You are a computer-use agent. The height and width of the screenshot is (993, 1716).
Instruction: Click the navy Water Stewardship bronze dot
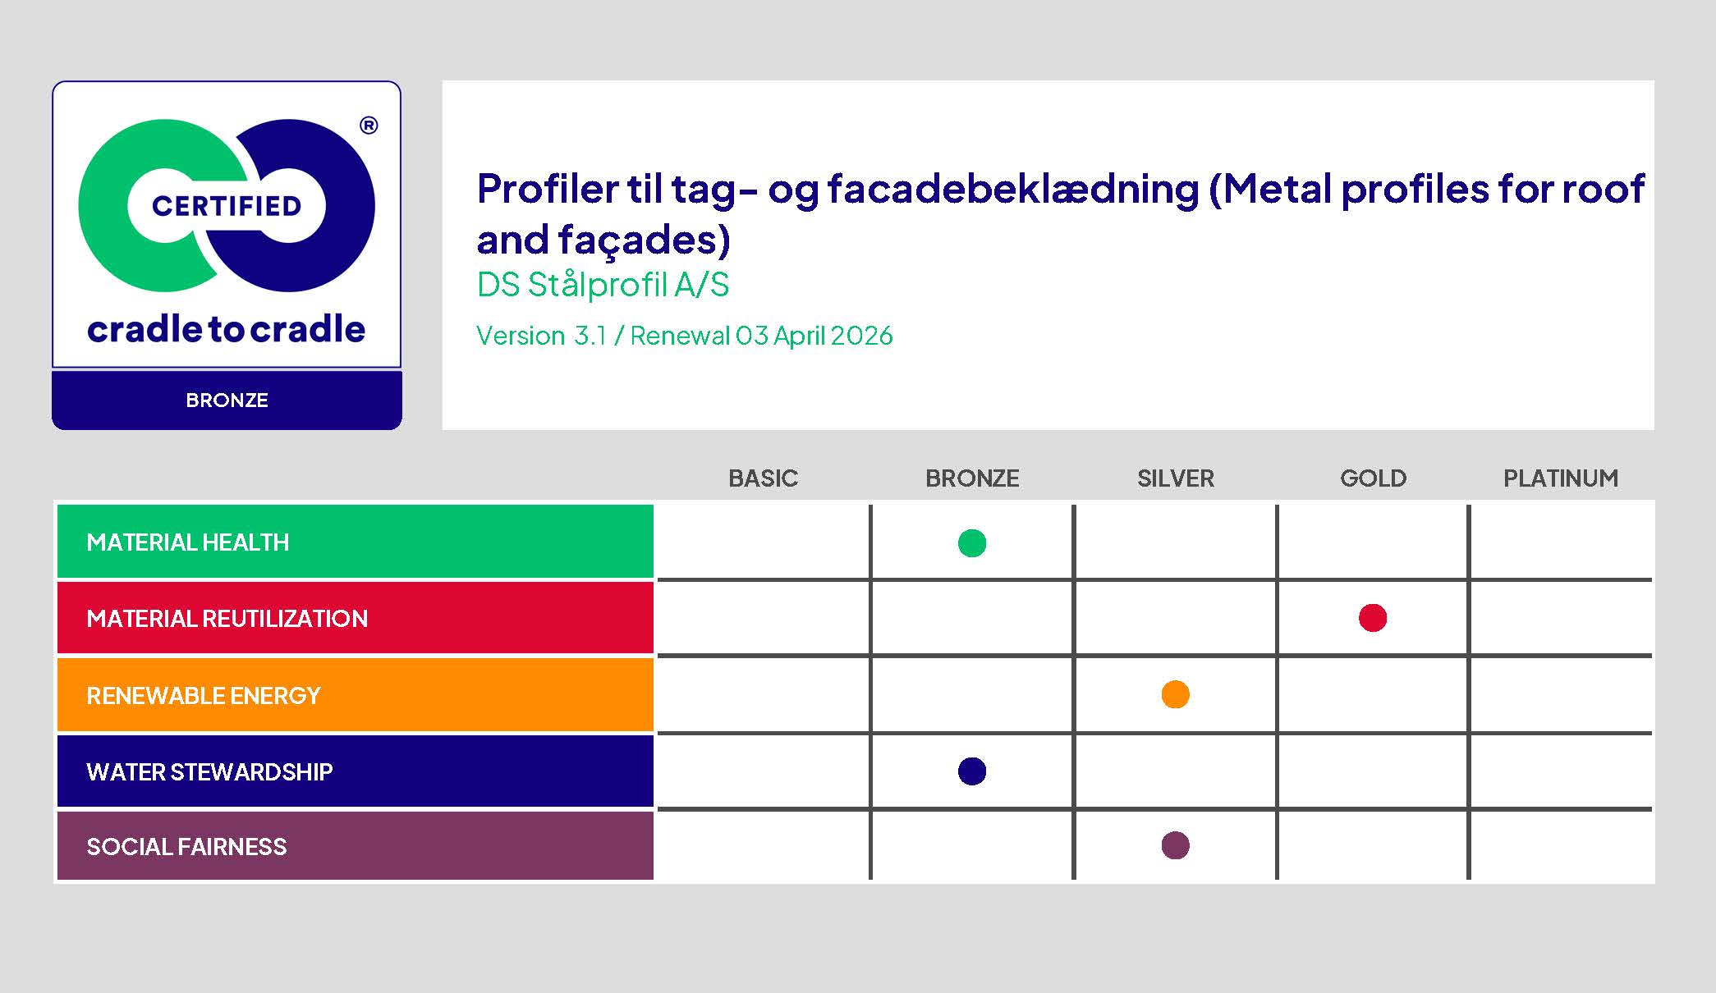971,771
